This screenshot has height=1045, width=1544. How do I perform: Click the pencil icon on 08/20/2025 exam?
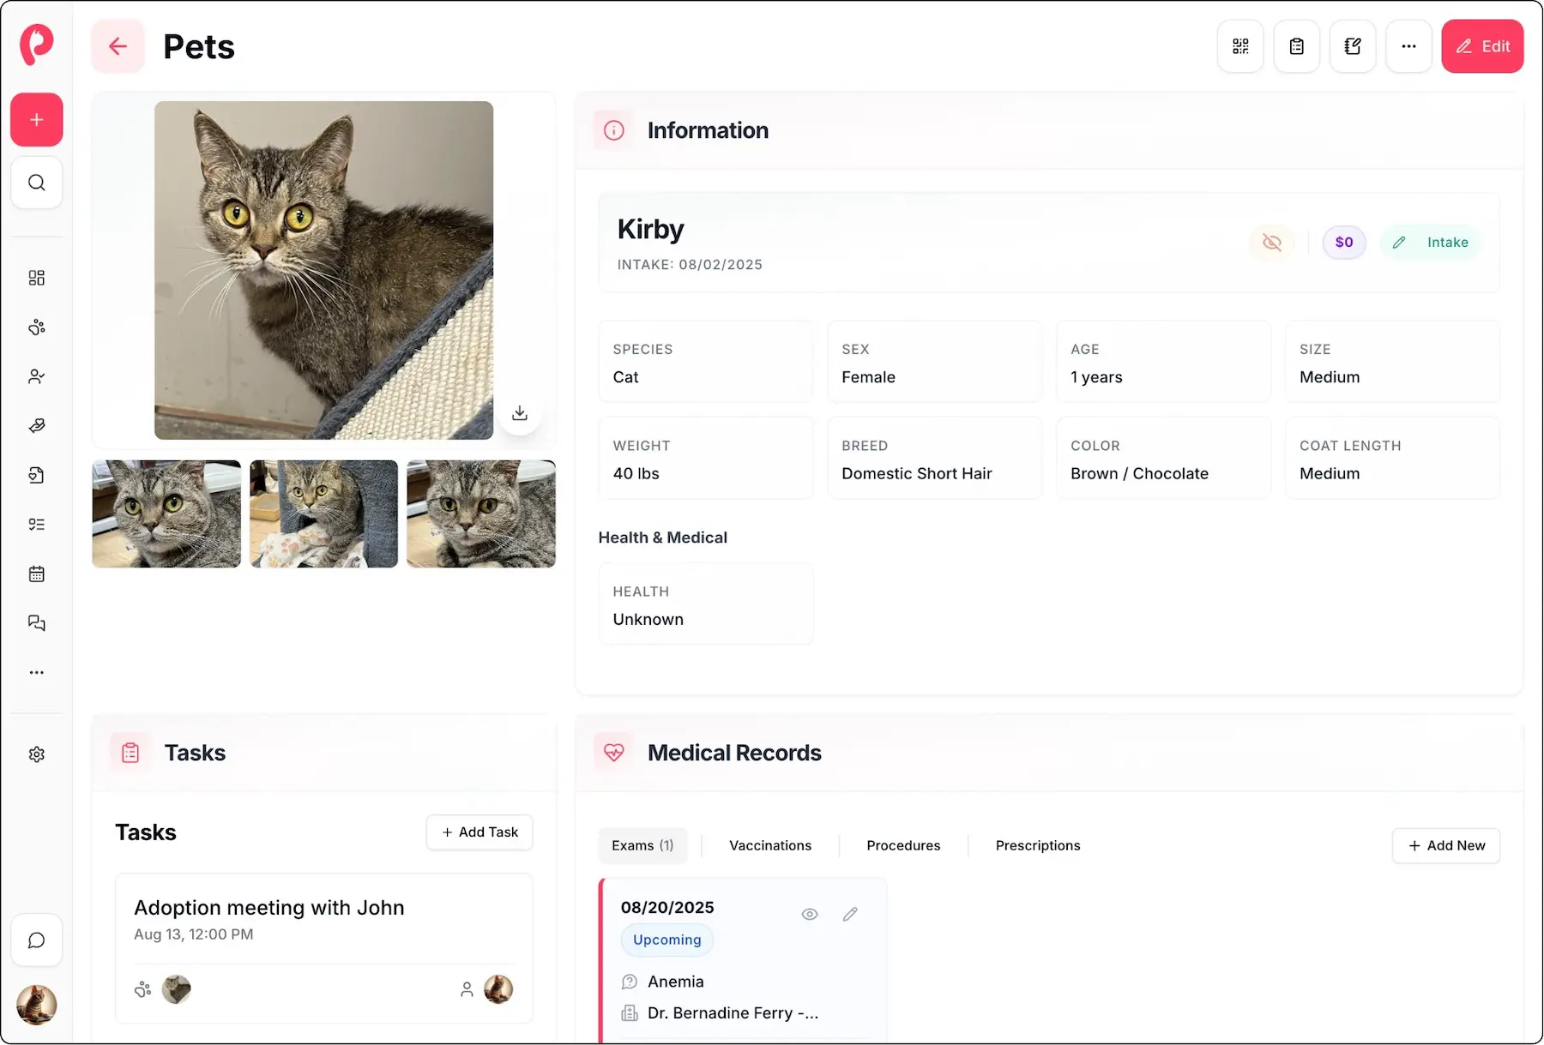[850, 914]
